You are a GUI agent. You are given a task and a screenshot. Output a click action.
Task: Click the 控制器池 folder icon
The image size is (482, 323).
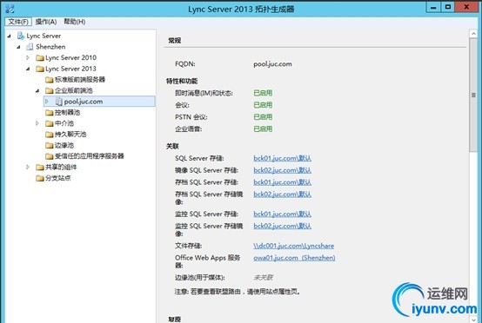click(x=50, y=113)
